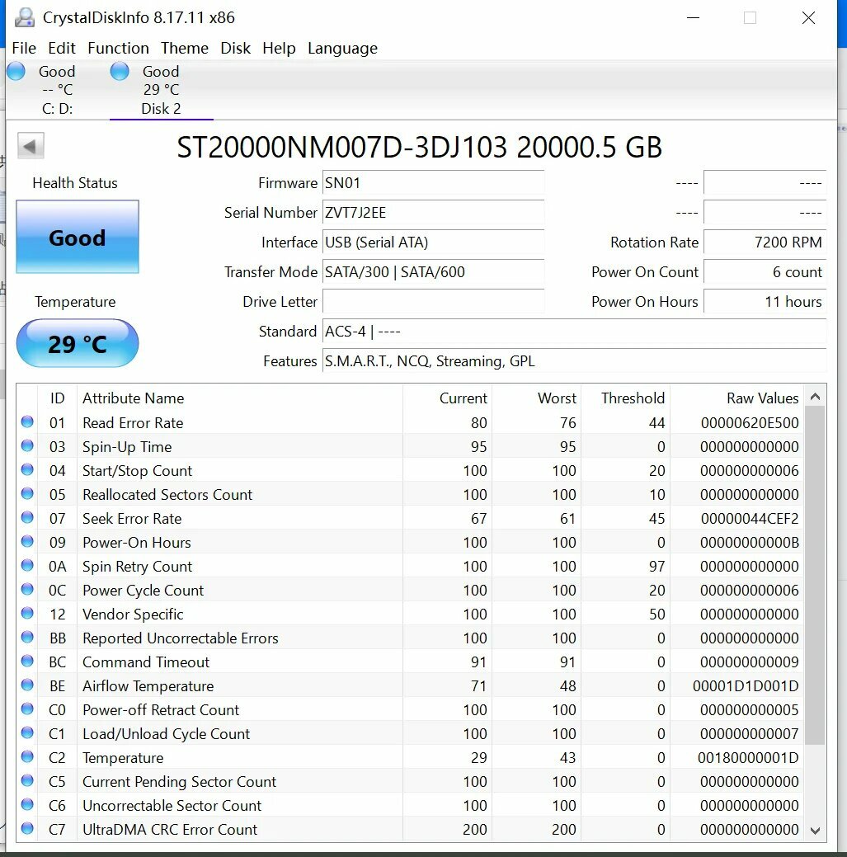
Task: Click status orb for UltraDMA CRC Error Count
Action: click(x=27, y=829)
